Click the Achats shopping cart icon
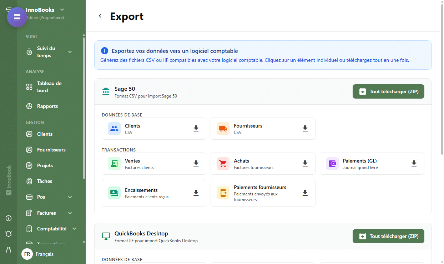Viewport: 444px width, 264px height. point(223,164)
